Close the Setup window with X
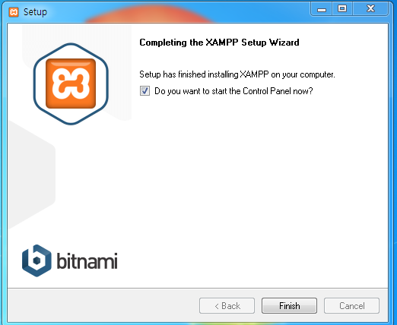This screenshot has width=397, height=325. [370, 9]
